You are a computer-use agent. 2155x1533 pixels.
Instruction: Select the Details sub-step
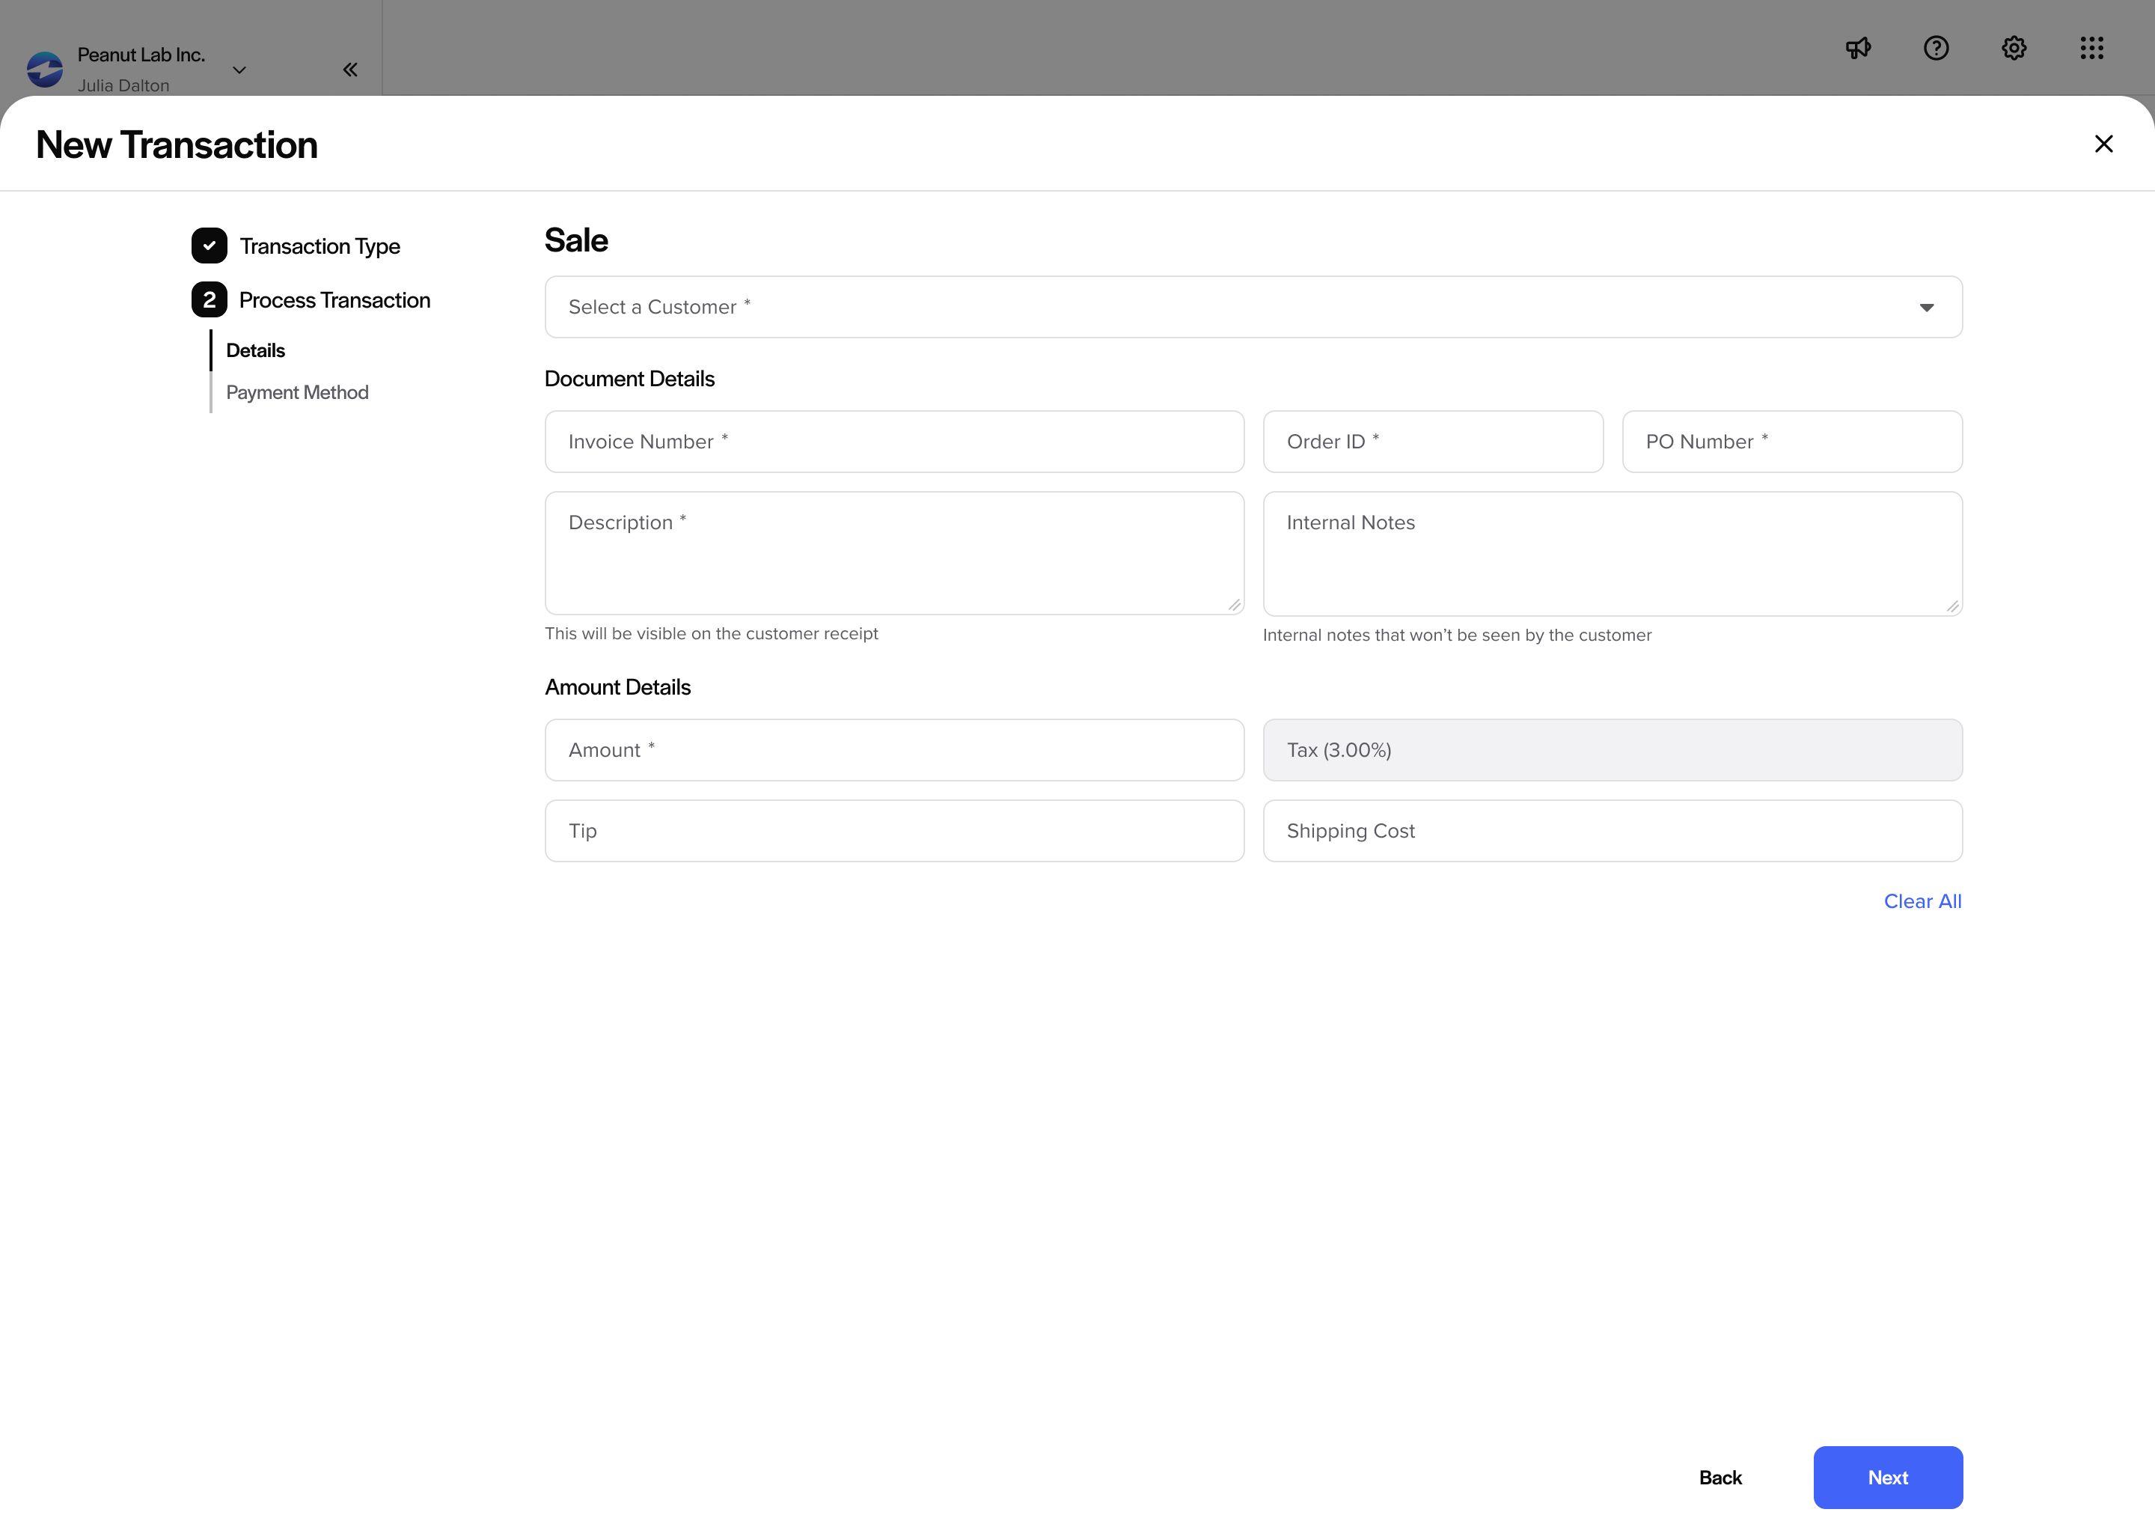(x=256, y=350)
